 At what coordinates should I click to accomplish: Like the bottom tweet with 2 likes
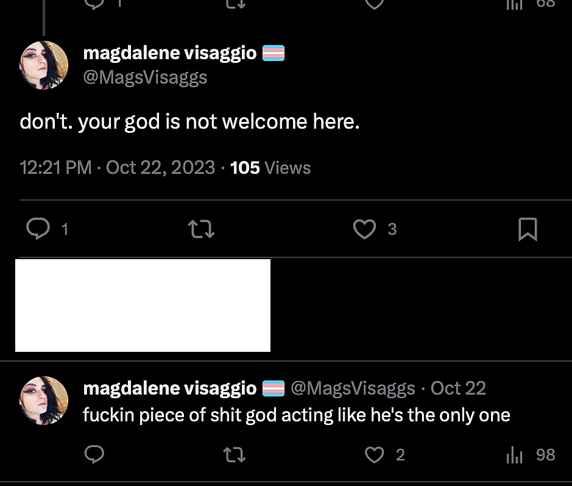[375, 454]
